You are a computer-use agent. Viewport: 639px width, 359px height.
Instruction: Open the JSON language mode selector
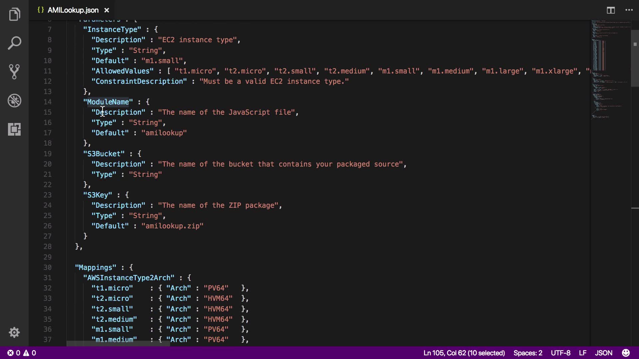[x=603, y=353]
